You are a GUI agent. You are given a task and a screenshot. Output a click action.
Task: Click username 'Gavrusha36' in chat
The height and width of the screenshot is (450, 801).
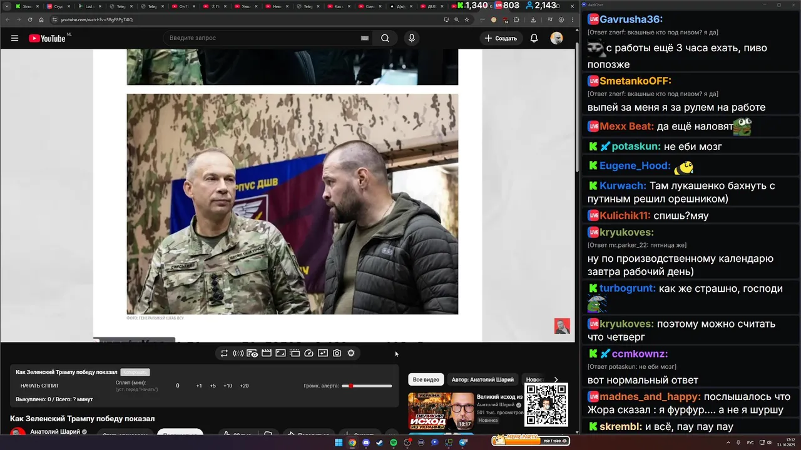coord(631,19)
